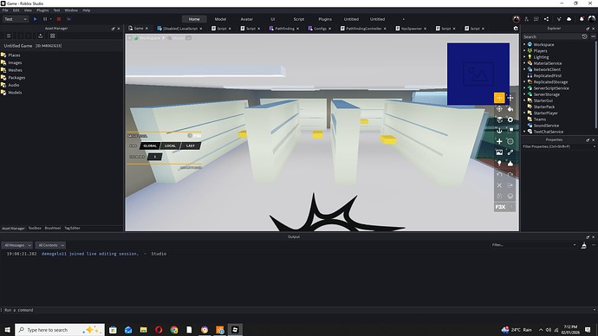Viewport: 598px width, 336px height.
Task: Switch to the Tag Editor panel tab
Action: coord(72,229)
